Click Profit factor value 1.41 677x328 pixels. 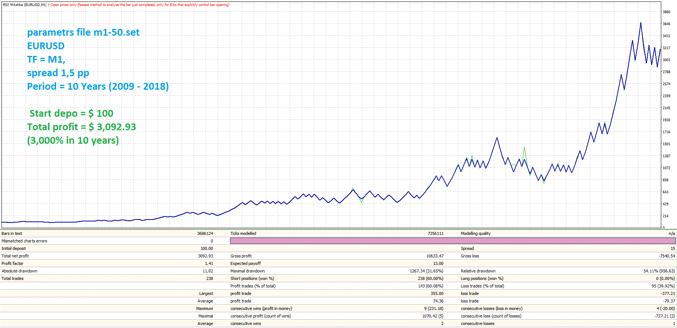click(209, 263)
